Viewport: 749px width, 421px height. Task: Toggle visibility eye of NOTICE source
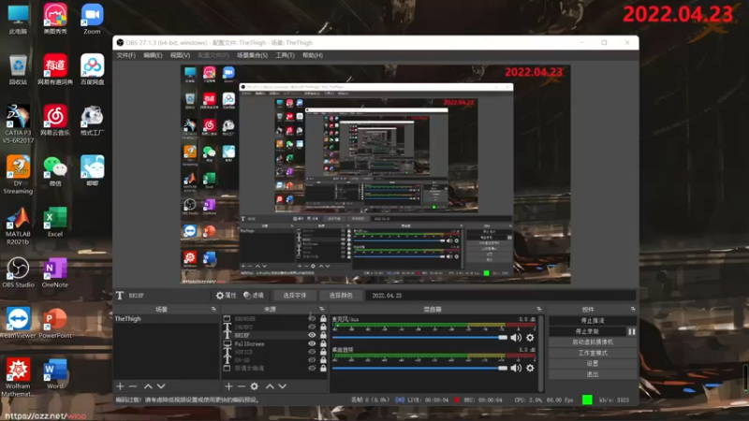tap(312, 352)
